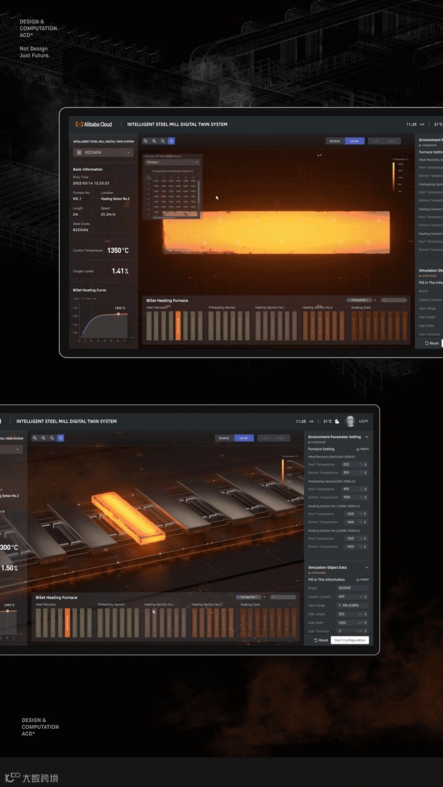443x787 pixels.
Task: Click Alibaba Cloud logo in top window
Action: click(94, 125)
